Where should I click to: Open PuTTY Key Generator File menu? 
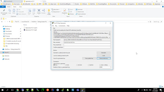coord(53,26)
